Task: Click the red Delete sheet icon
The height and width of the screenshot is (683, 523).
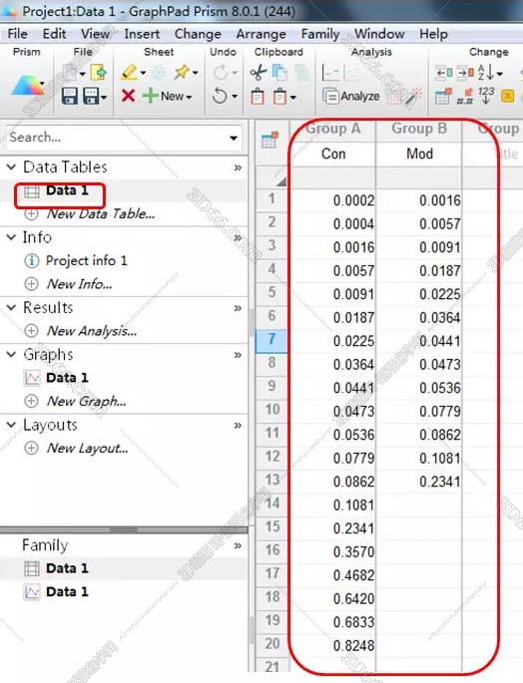Action: coord(128,96)
